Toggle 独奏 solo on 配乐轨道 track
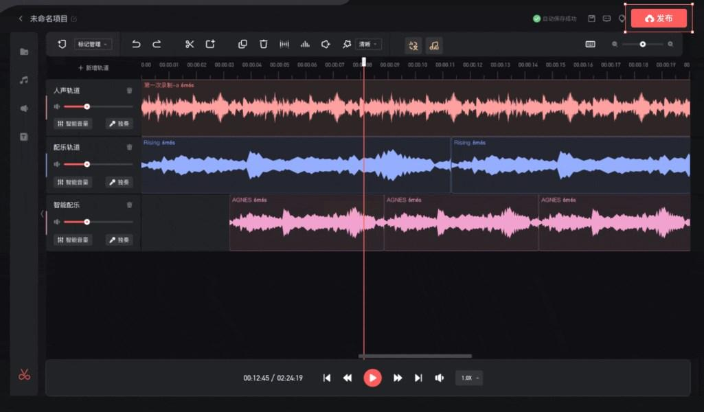The height and width of the screenshot is (412, 704). (119, 183)
